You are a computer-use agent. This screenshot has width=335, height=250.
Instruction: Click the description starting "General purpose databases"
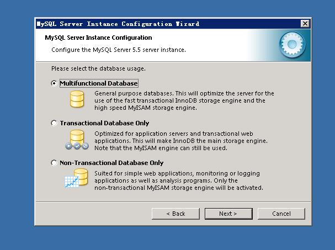184,100
